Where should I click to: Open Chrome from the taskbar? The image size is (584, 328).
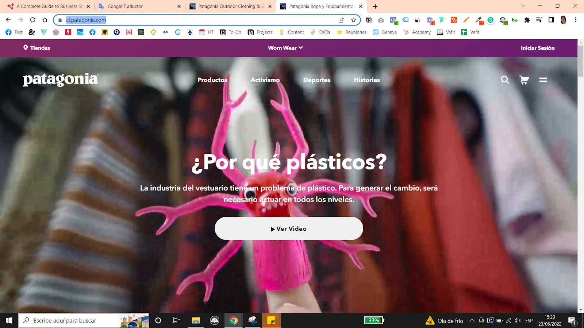[x=234, y=320]
